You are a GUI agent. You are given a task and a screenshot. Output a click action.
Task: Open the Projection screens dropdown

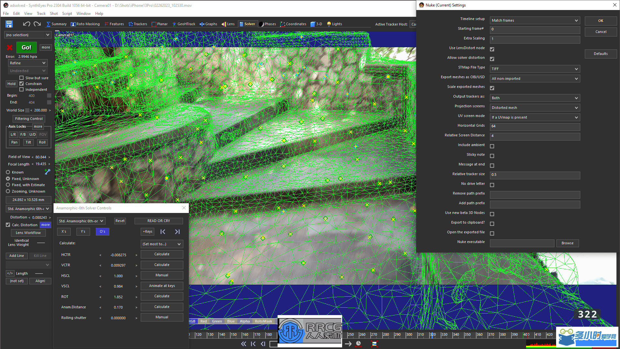point(535,108)
